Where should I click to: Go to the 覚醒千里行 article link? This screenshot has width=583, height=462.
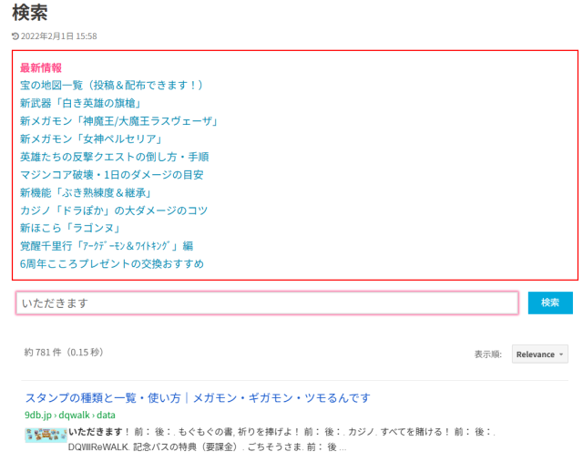pos(107,246)
